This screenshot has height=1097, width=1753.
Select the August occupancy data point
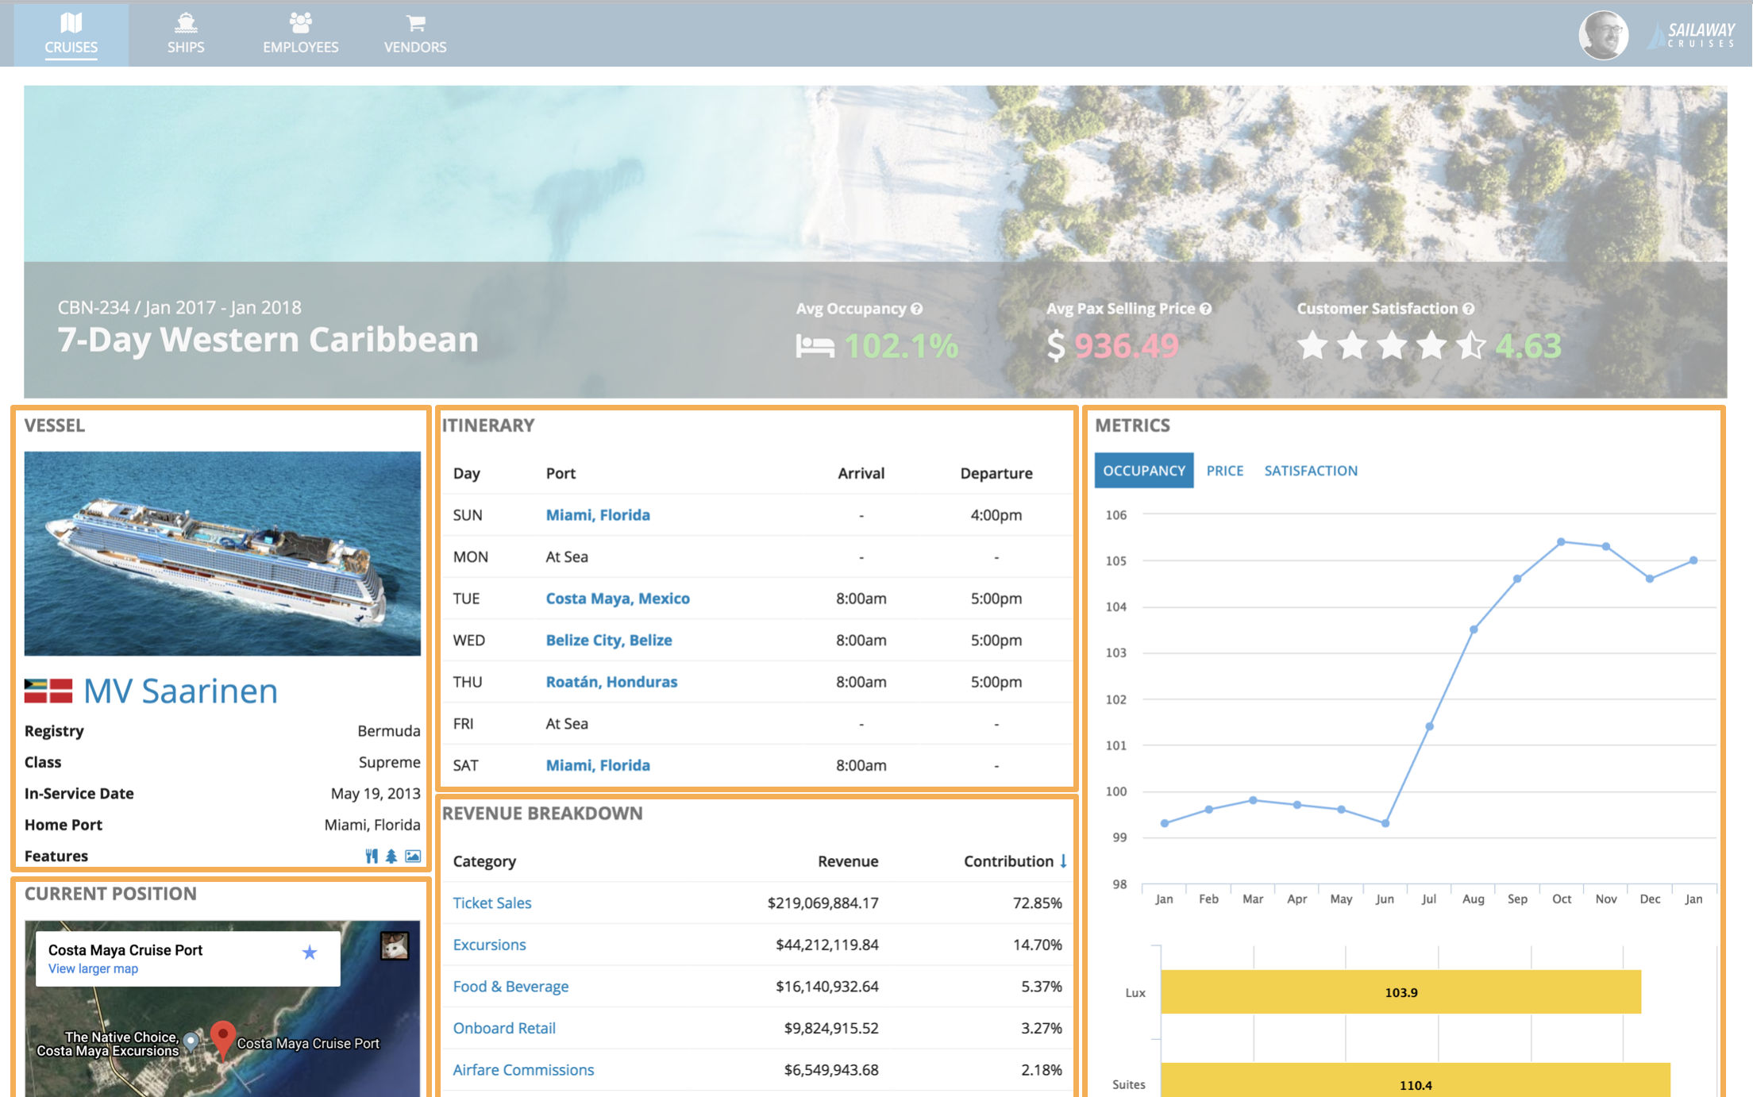coord(1474,629)
